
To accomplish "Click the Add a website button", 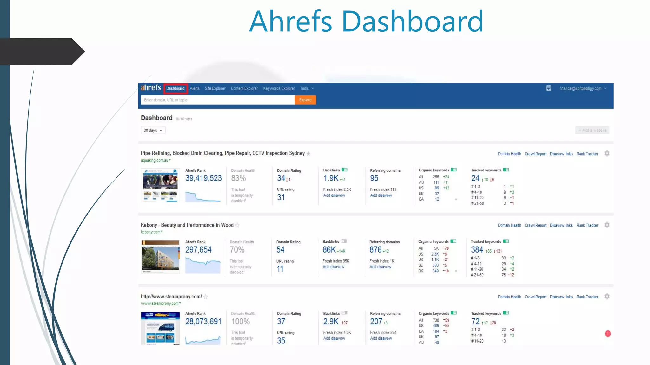I will tap(592, 130).
